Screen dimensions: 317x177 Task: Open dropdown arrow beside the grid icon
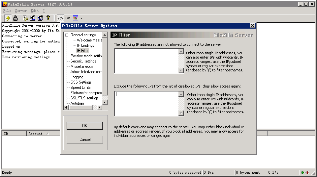(81, 18)
